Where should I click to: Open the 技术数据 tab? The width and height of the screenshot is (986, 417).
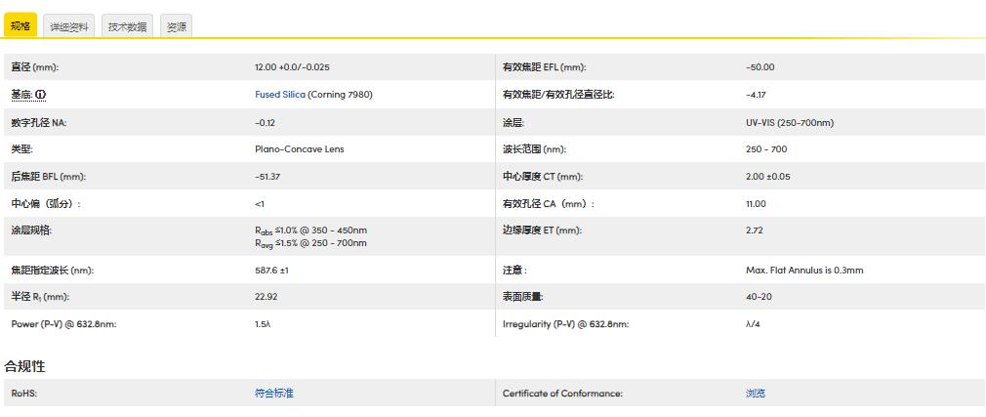point(127,27)
